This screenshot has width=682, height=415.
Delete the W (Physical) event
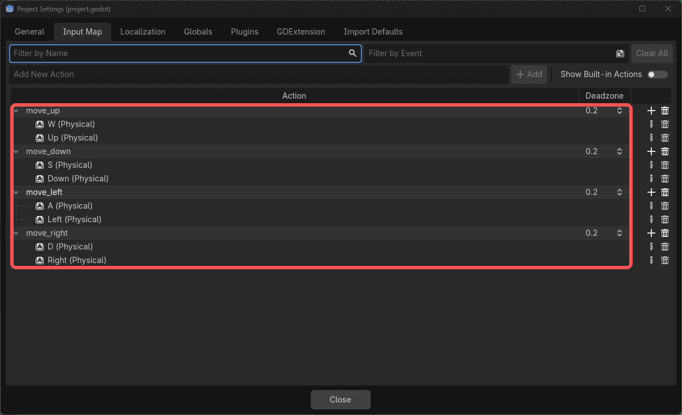click(665, 124)
